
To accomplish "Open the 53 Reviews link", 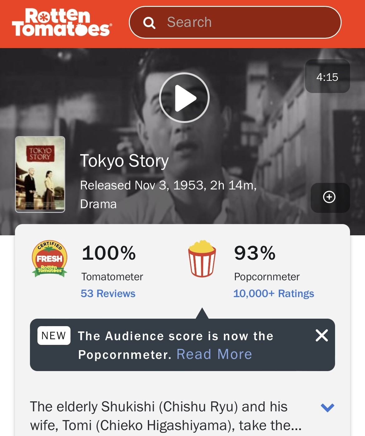I will click(x=108, y=293).
